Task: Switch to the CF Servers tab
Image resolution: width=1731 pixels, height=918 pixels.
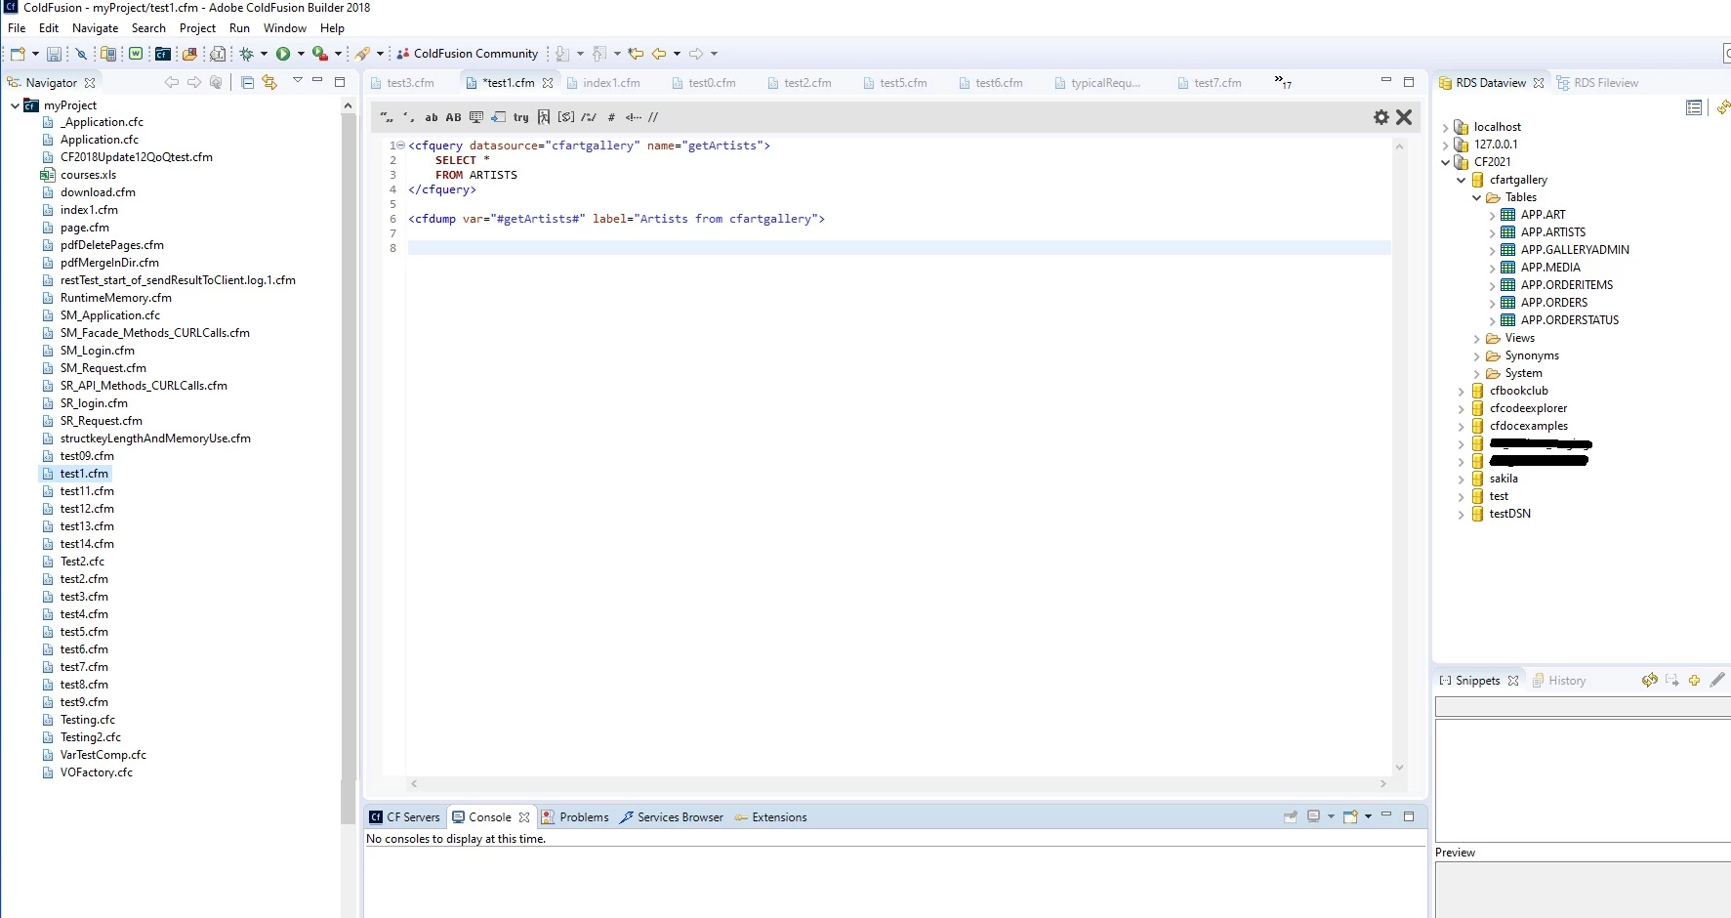Action: click(x=405, y=817)
